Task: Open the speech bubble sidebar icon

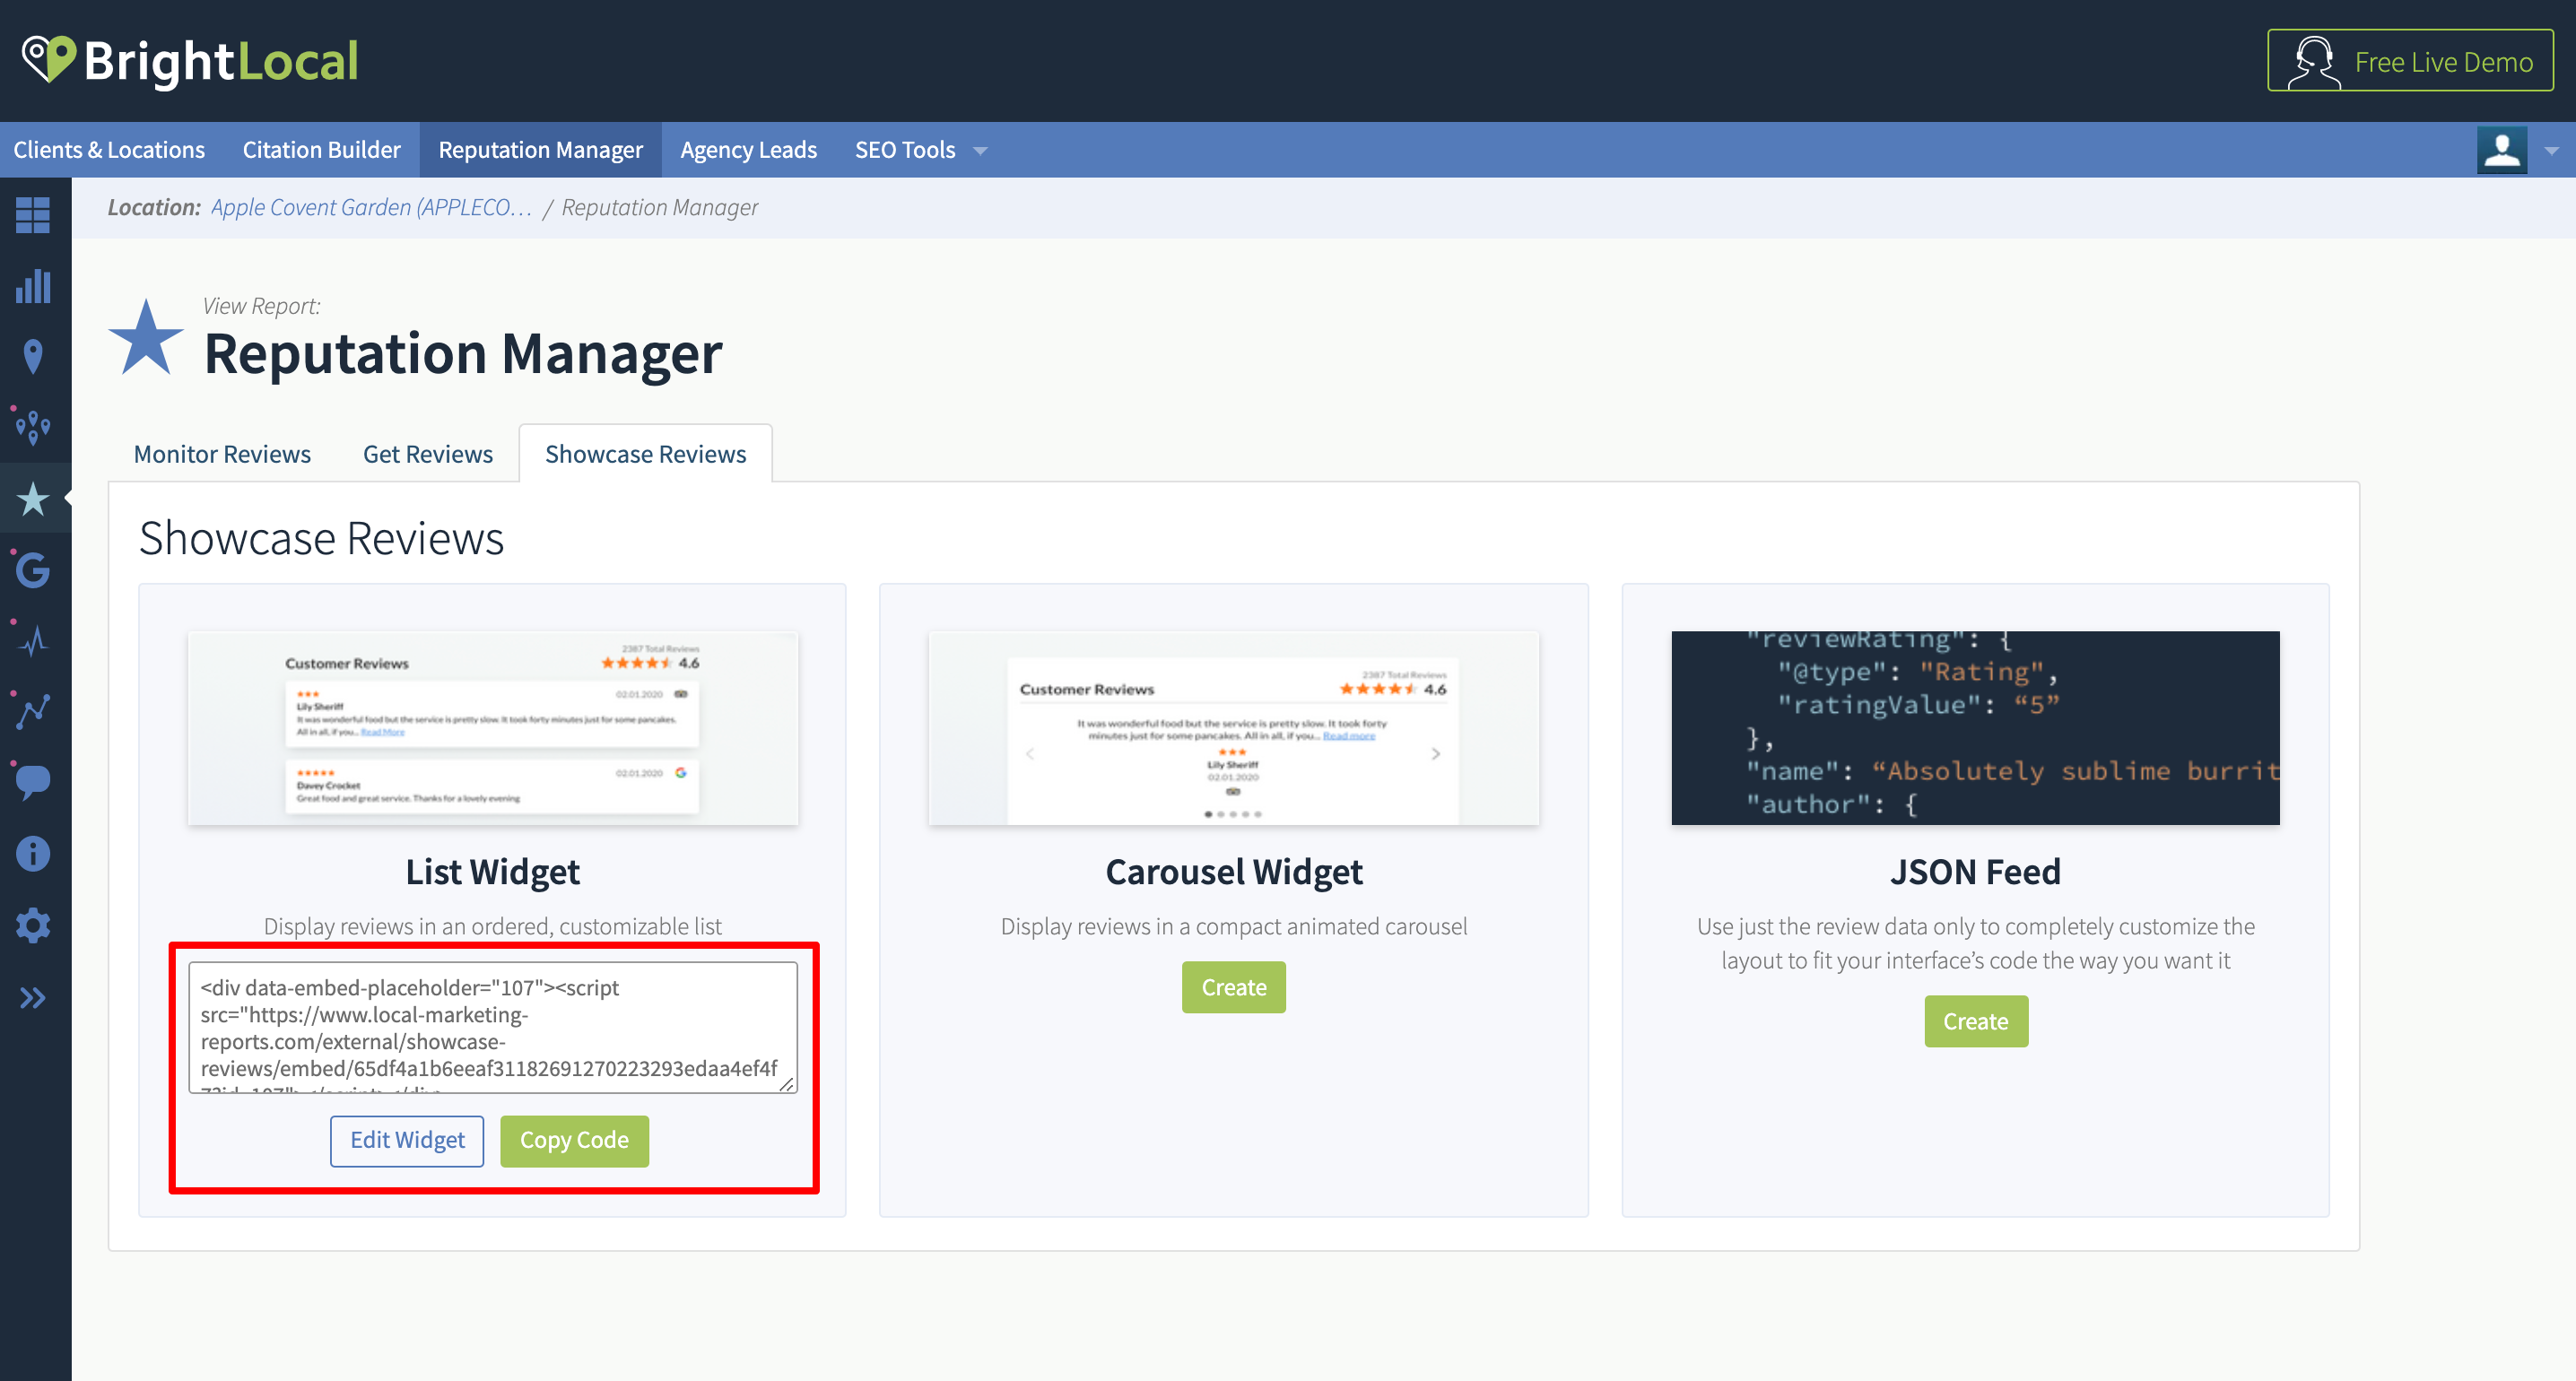Action: pyautogui.click(x=33, y=782)
